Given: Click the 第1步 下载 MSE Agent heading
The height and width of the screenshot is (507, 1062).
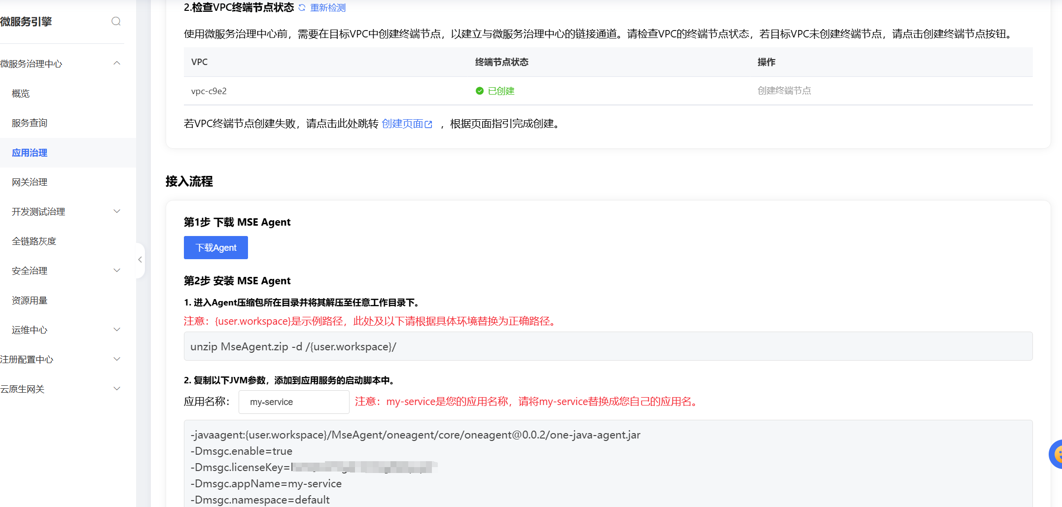Looking at the screenshot, I should [x=237, y=222].
